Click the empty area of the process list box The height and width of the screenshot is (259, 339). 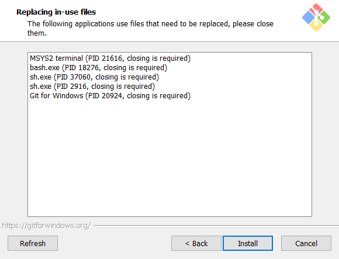coord(169,158)
